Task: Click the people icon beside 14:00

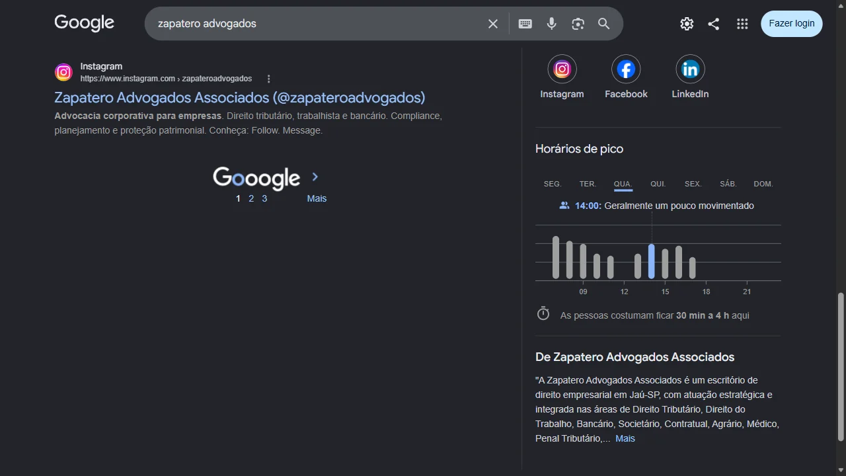Action: (x=564, y=206)
